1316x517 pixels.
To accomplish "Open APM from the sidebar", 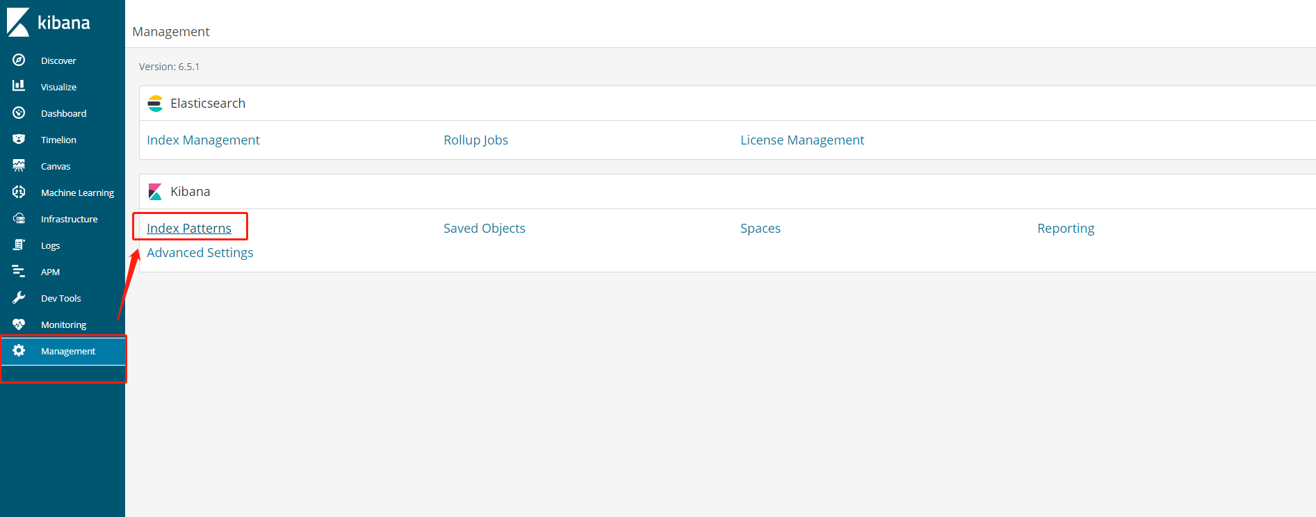I will tap(63, 272).
